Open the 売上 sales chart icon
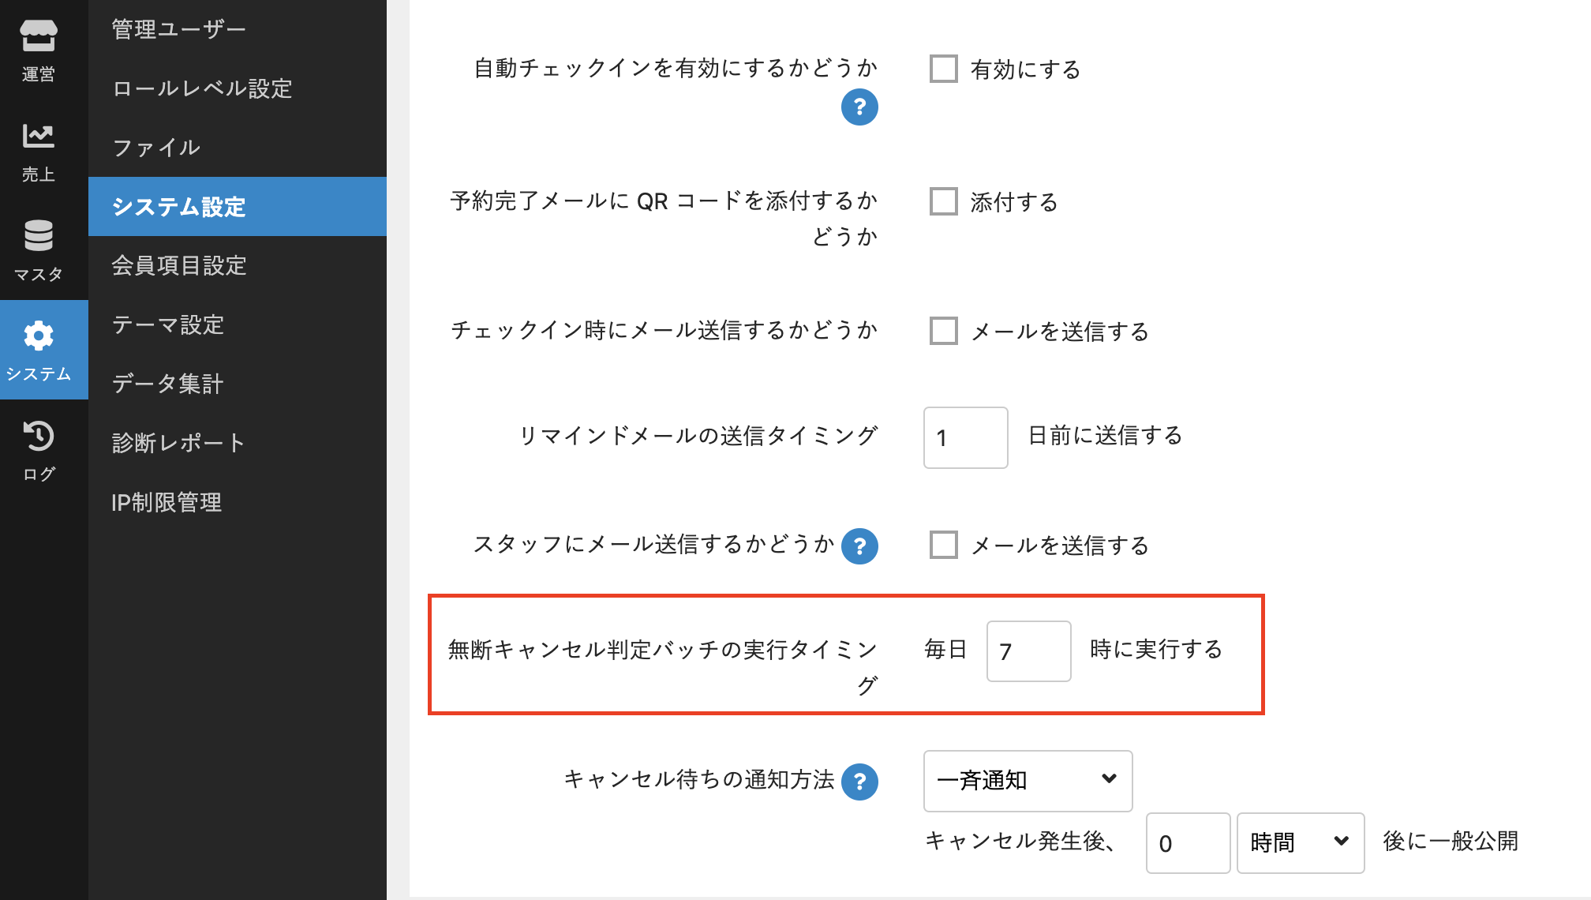Viewport: 1591px width, 900px height. tap(39, 152)
